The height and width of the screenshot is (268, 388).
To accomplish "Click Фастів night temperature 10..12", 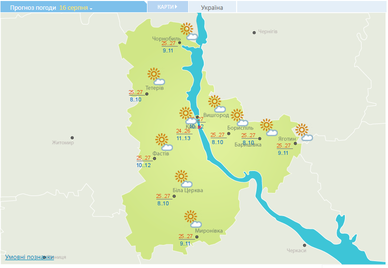I will pyautogui.click(x=144, y=165).
